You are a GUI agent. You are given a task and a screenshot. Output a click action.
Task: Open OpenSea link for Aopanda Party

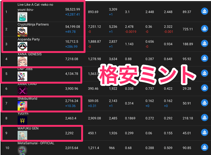(205, 43)
